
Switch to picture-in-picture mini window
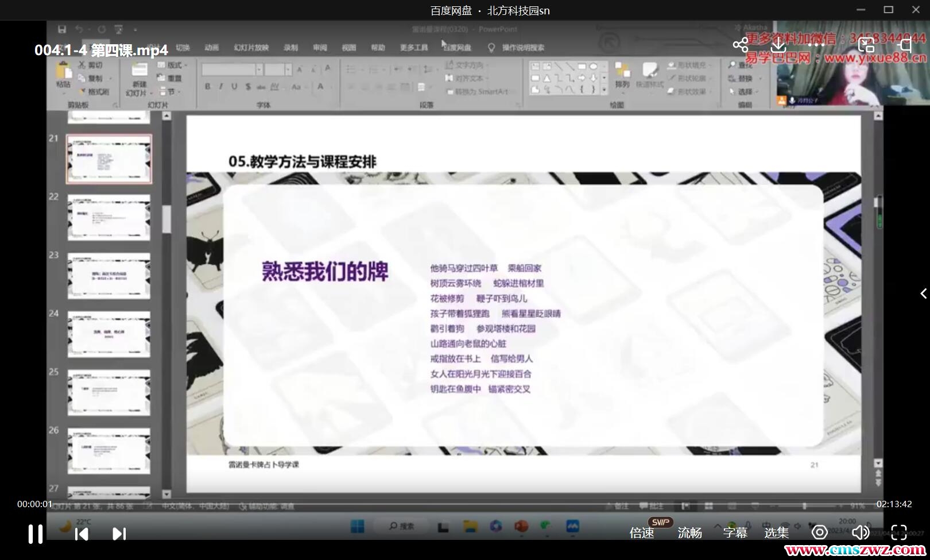pyautogui.click(x=866, y=45)
